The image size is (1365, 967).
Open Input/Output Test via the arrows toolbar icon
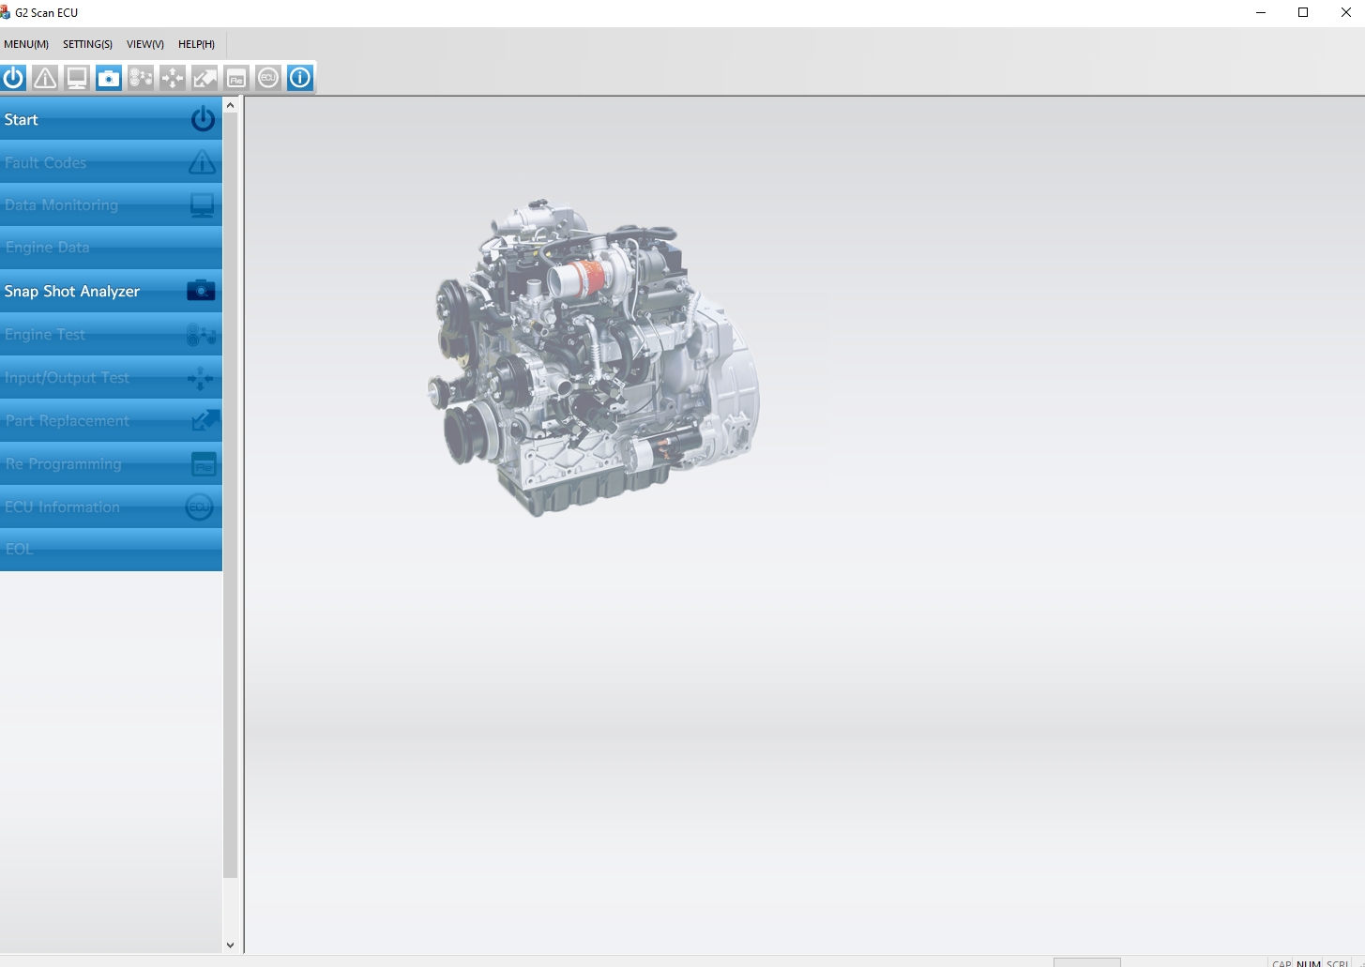[173, 78]
